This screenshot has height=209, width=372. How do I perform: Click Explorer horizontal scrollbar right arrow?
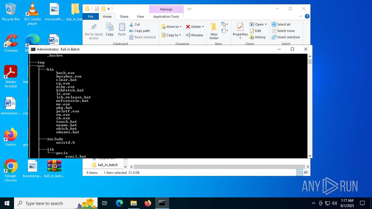coord(308,167)
